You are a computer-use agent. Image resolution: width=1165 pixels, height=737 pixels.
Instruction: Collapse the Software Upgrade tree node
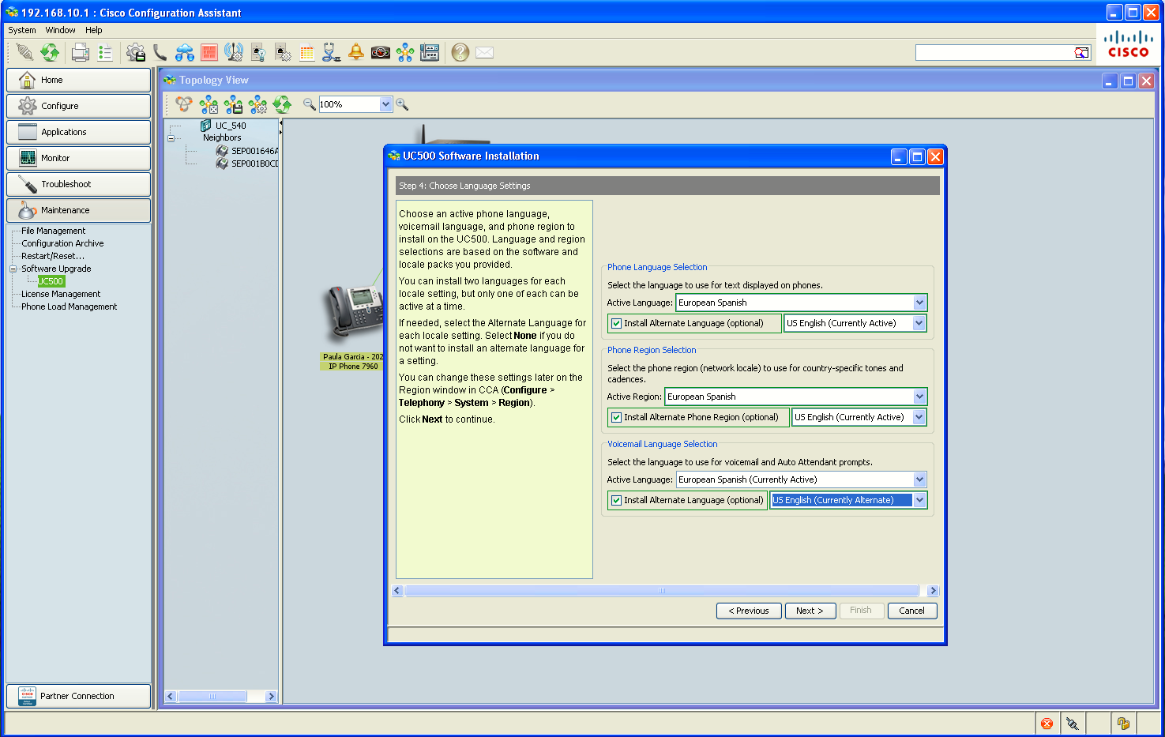click(13, 269)
